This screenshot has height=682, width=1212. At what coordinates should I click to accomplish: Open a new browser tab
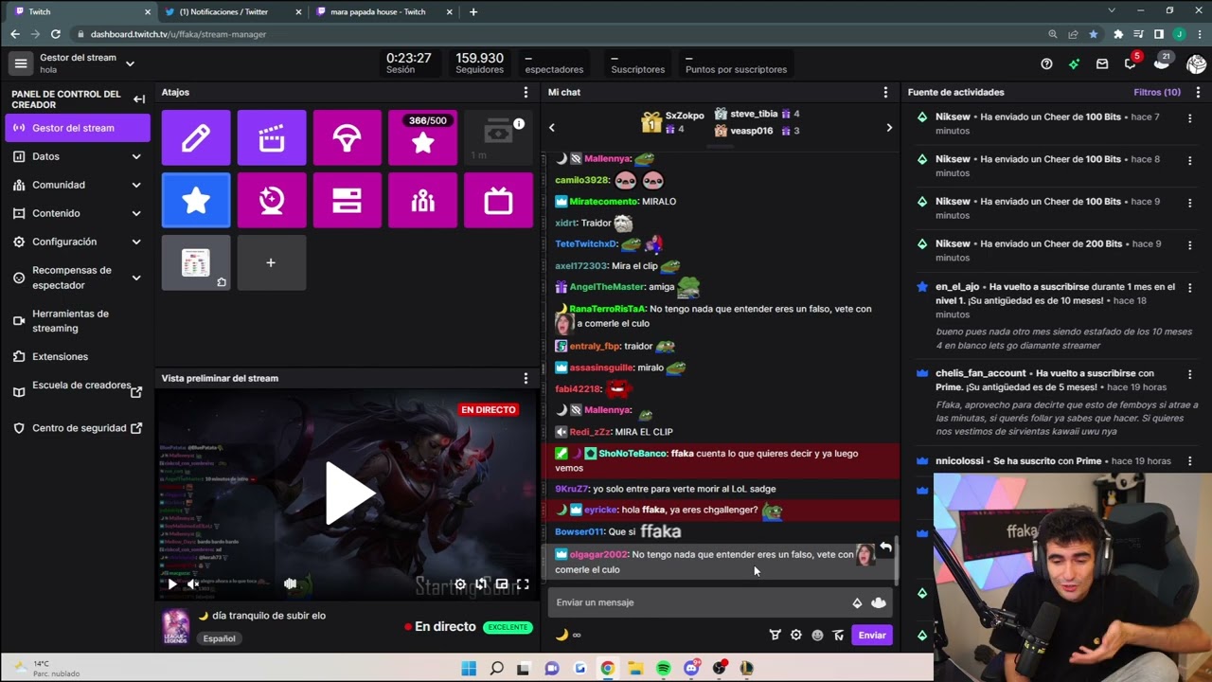click(x=473, y=11)
